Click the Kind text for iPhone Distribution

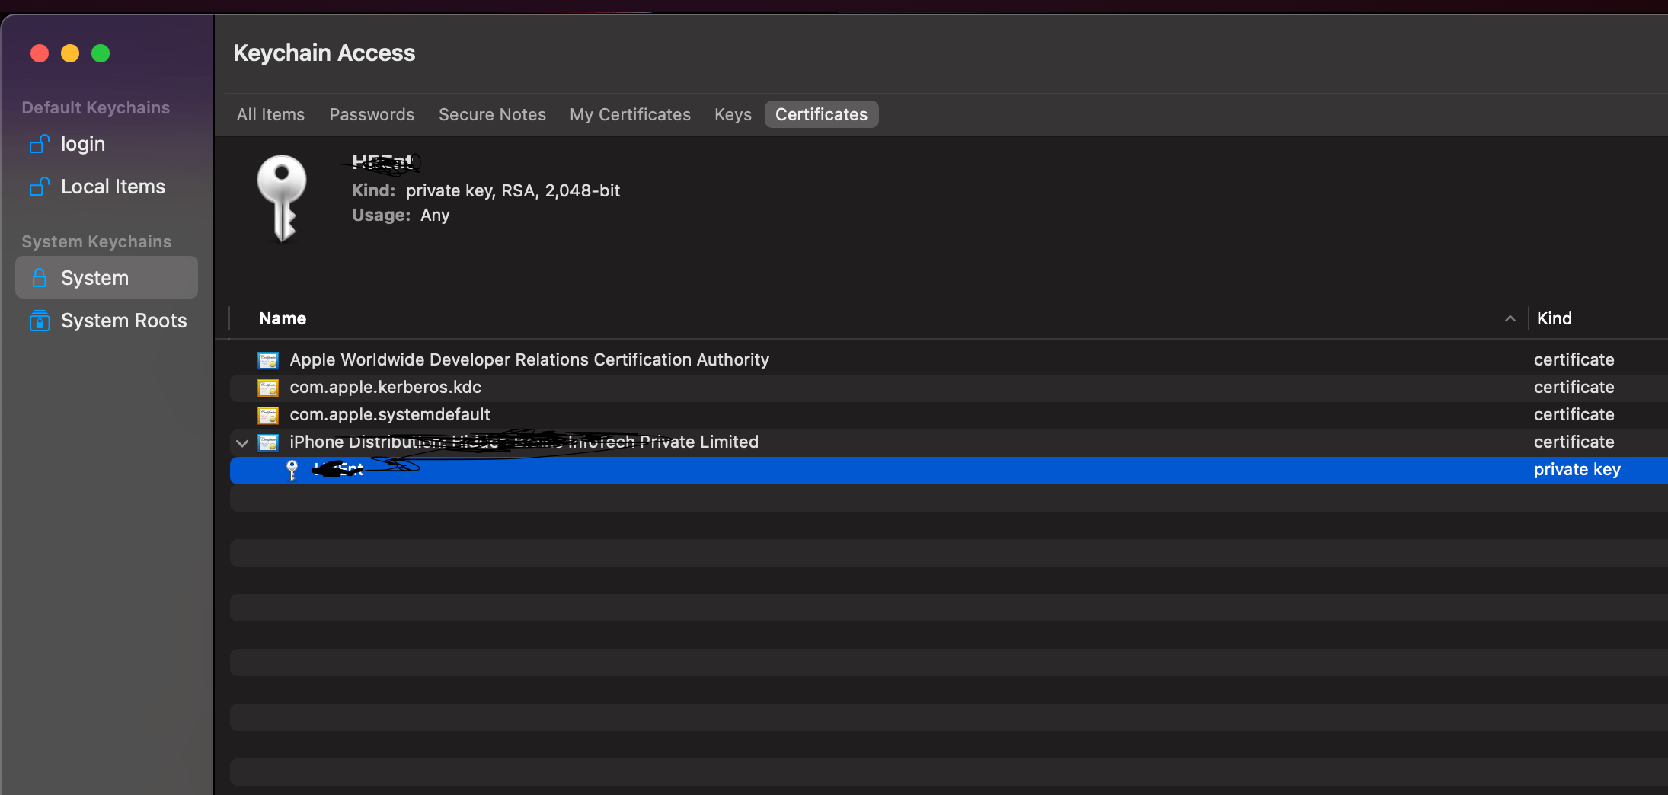point(1574,442)
